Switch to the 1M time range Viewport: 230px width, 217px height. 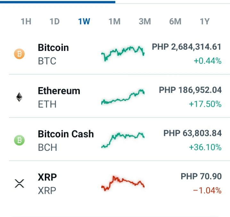point(115,21)
